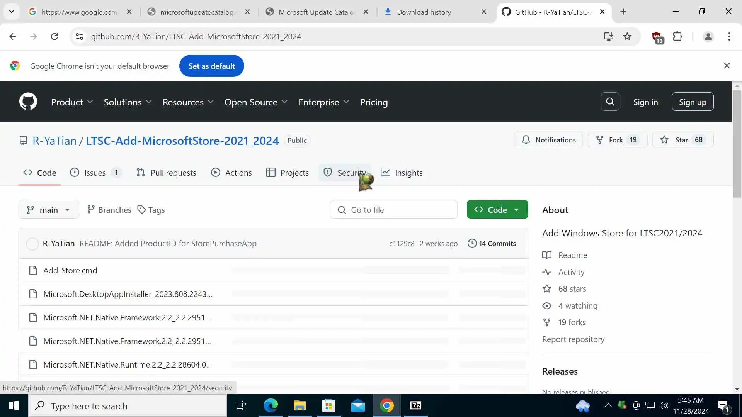Click the Set as default button
Screen dimensions: 742x417
(211, 66)
